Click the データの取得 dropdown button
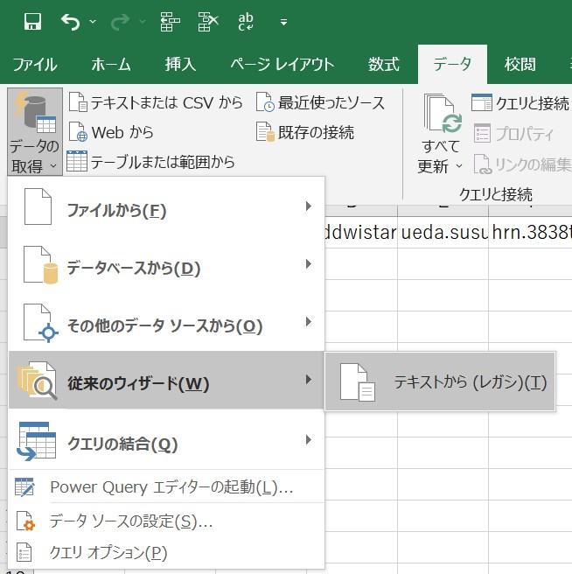 coord(34,133)
